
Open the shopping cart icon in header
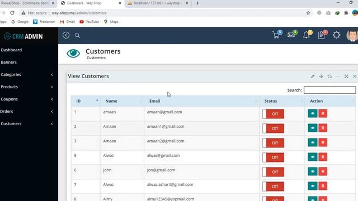tap(276, 35)
